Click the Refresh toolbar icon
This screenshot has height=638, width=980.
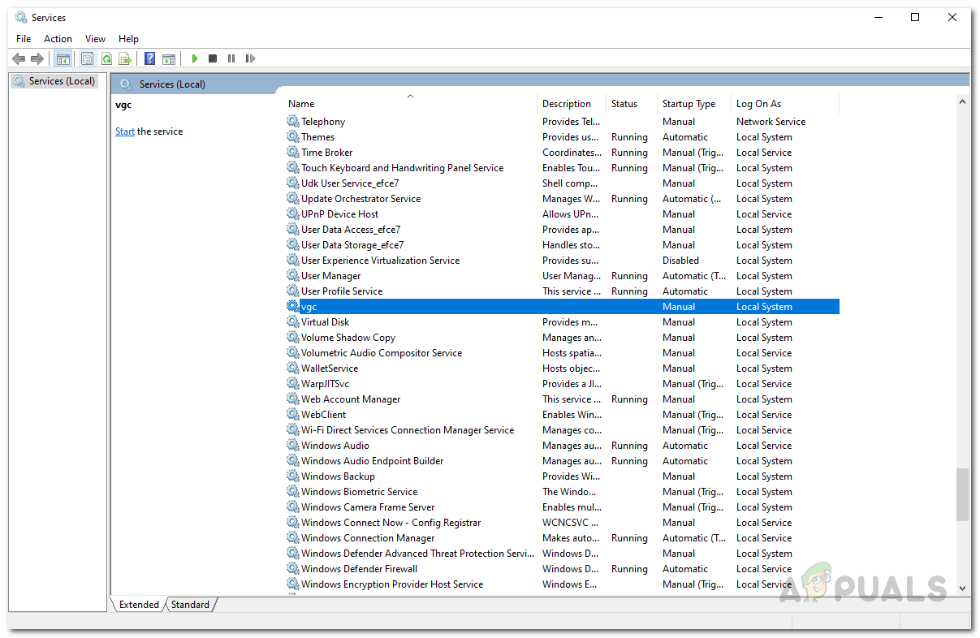click(x=106, y=58)
